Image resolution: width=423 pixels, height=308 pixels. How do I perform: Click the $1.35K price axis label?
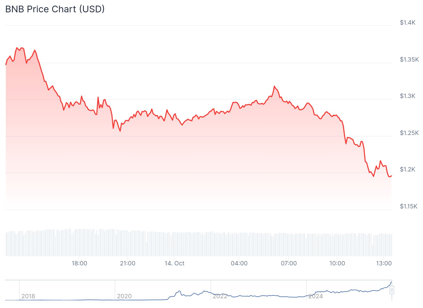(x=409, y=60)
